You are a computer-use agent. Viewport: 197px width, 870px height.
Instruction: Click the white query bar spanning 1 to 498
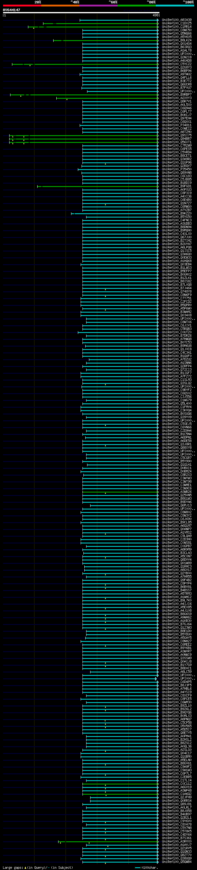point(81,13)
